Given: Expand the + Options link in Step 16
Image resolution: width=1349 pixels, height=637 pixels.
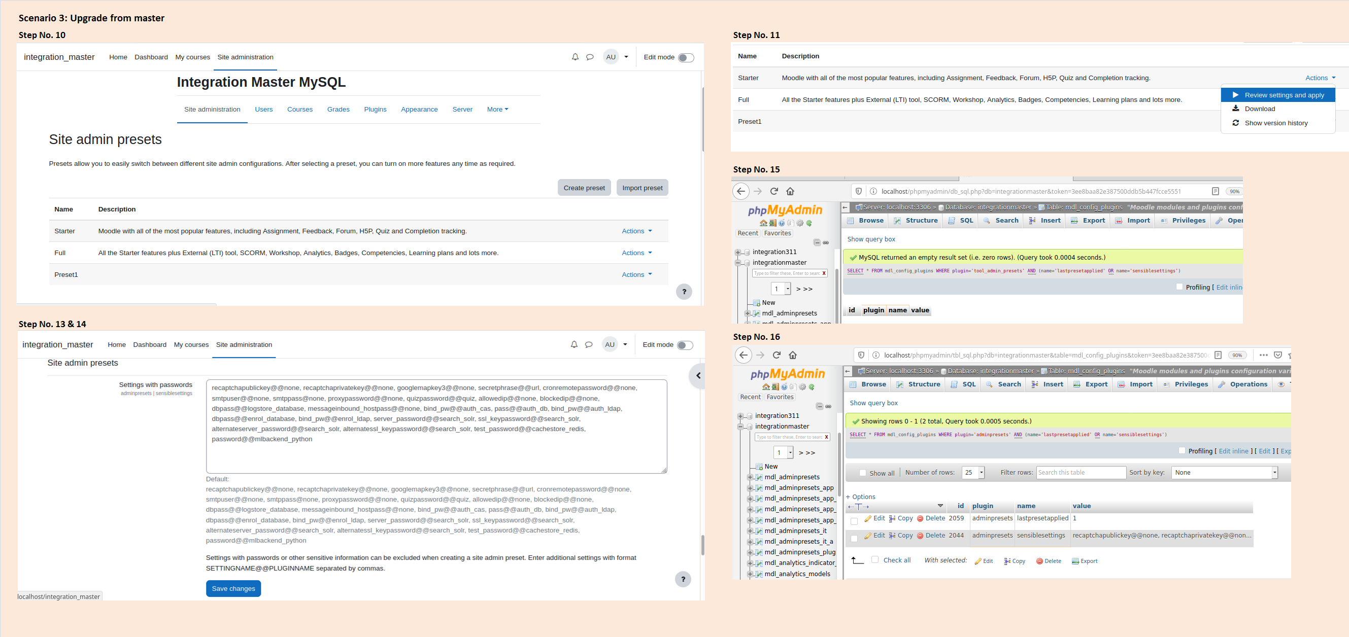Looking at the screenshot, I should pos(860,497).
